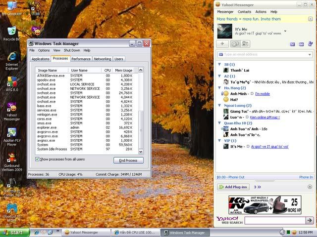
Task: Click the mail envelope icon in Messenger
Action: tap(292, 44)
